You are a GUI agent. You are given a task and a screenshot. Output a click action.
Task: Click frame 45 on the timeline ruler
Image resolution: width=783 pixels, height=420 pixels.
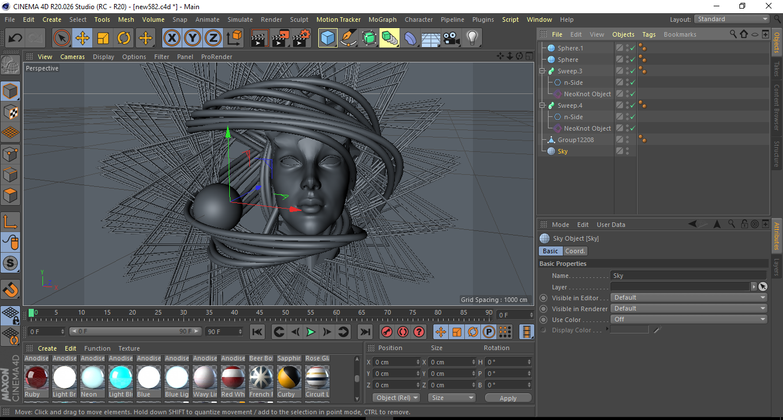[260, 313]
